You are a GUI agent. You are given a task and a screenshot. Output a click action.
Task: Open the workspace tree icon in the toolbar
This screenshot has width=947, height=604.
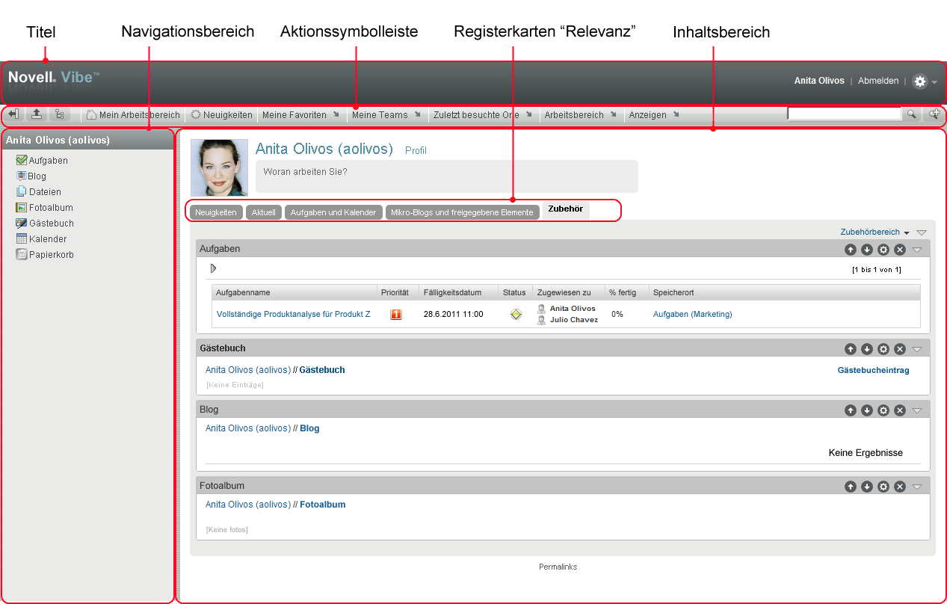point(59,114)
